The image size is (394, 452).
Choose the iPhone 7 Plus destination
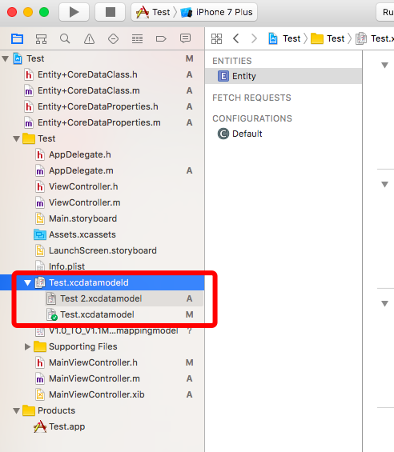pyautogui.click(x=216, y=12)
